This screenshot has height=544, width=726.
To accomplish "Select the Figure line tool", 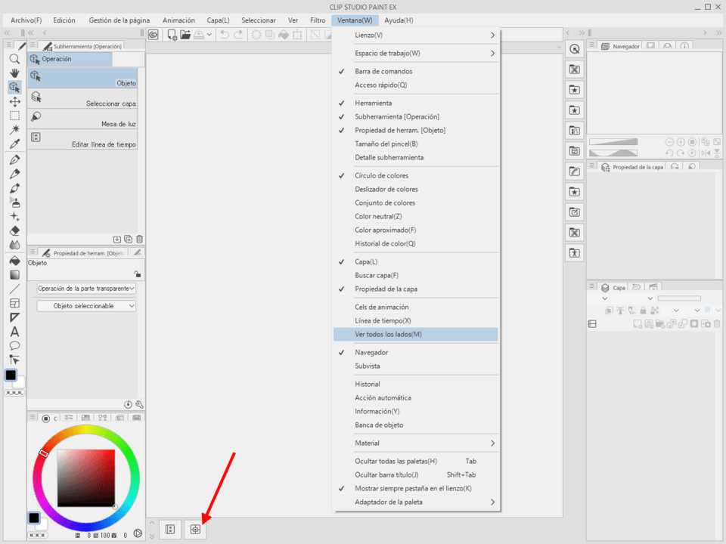I will 14,289.
